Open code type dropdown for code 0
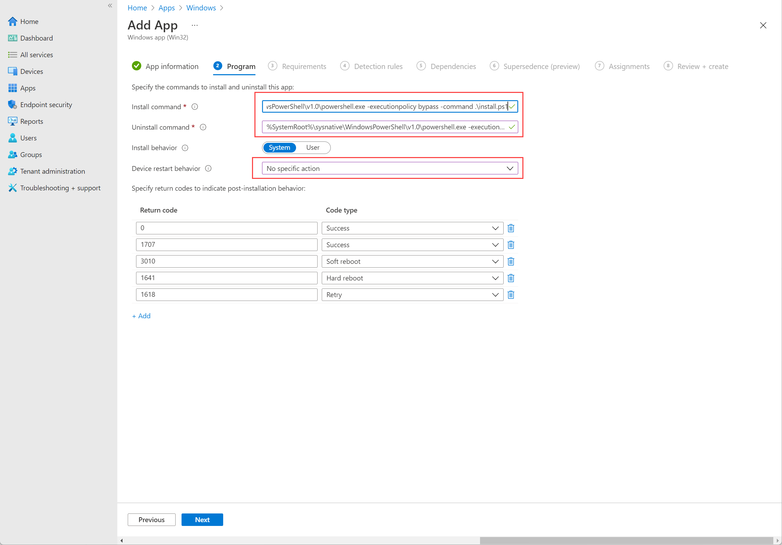The image size is (782, 545). [x=412, y=228]
